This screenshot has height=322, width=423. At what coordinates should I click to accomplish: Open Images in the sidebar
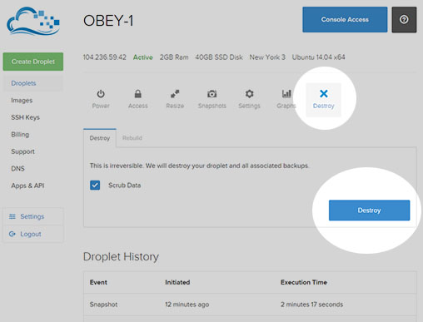click(x=22, y=100)
